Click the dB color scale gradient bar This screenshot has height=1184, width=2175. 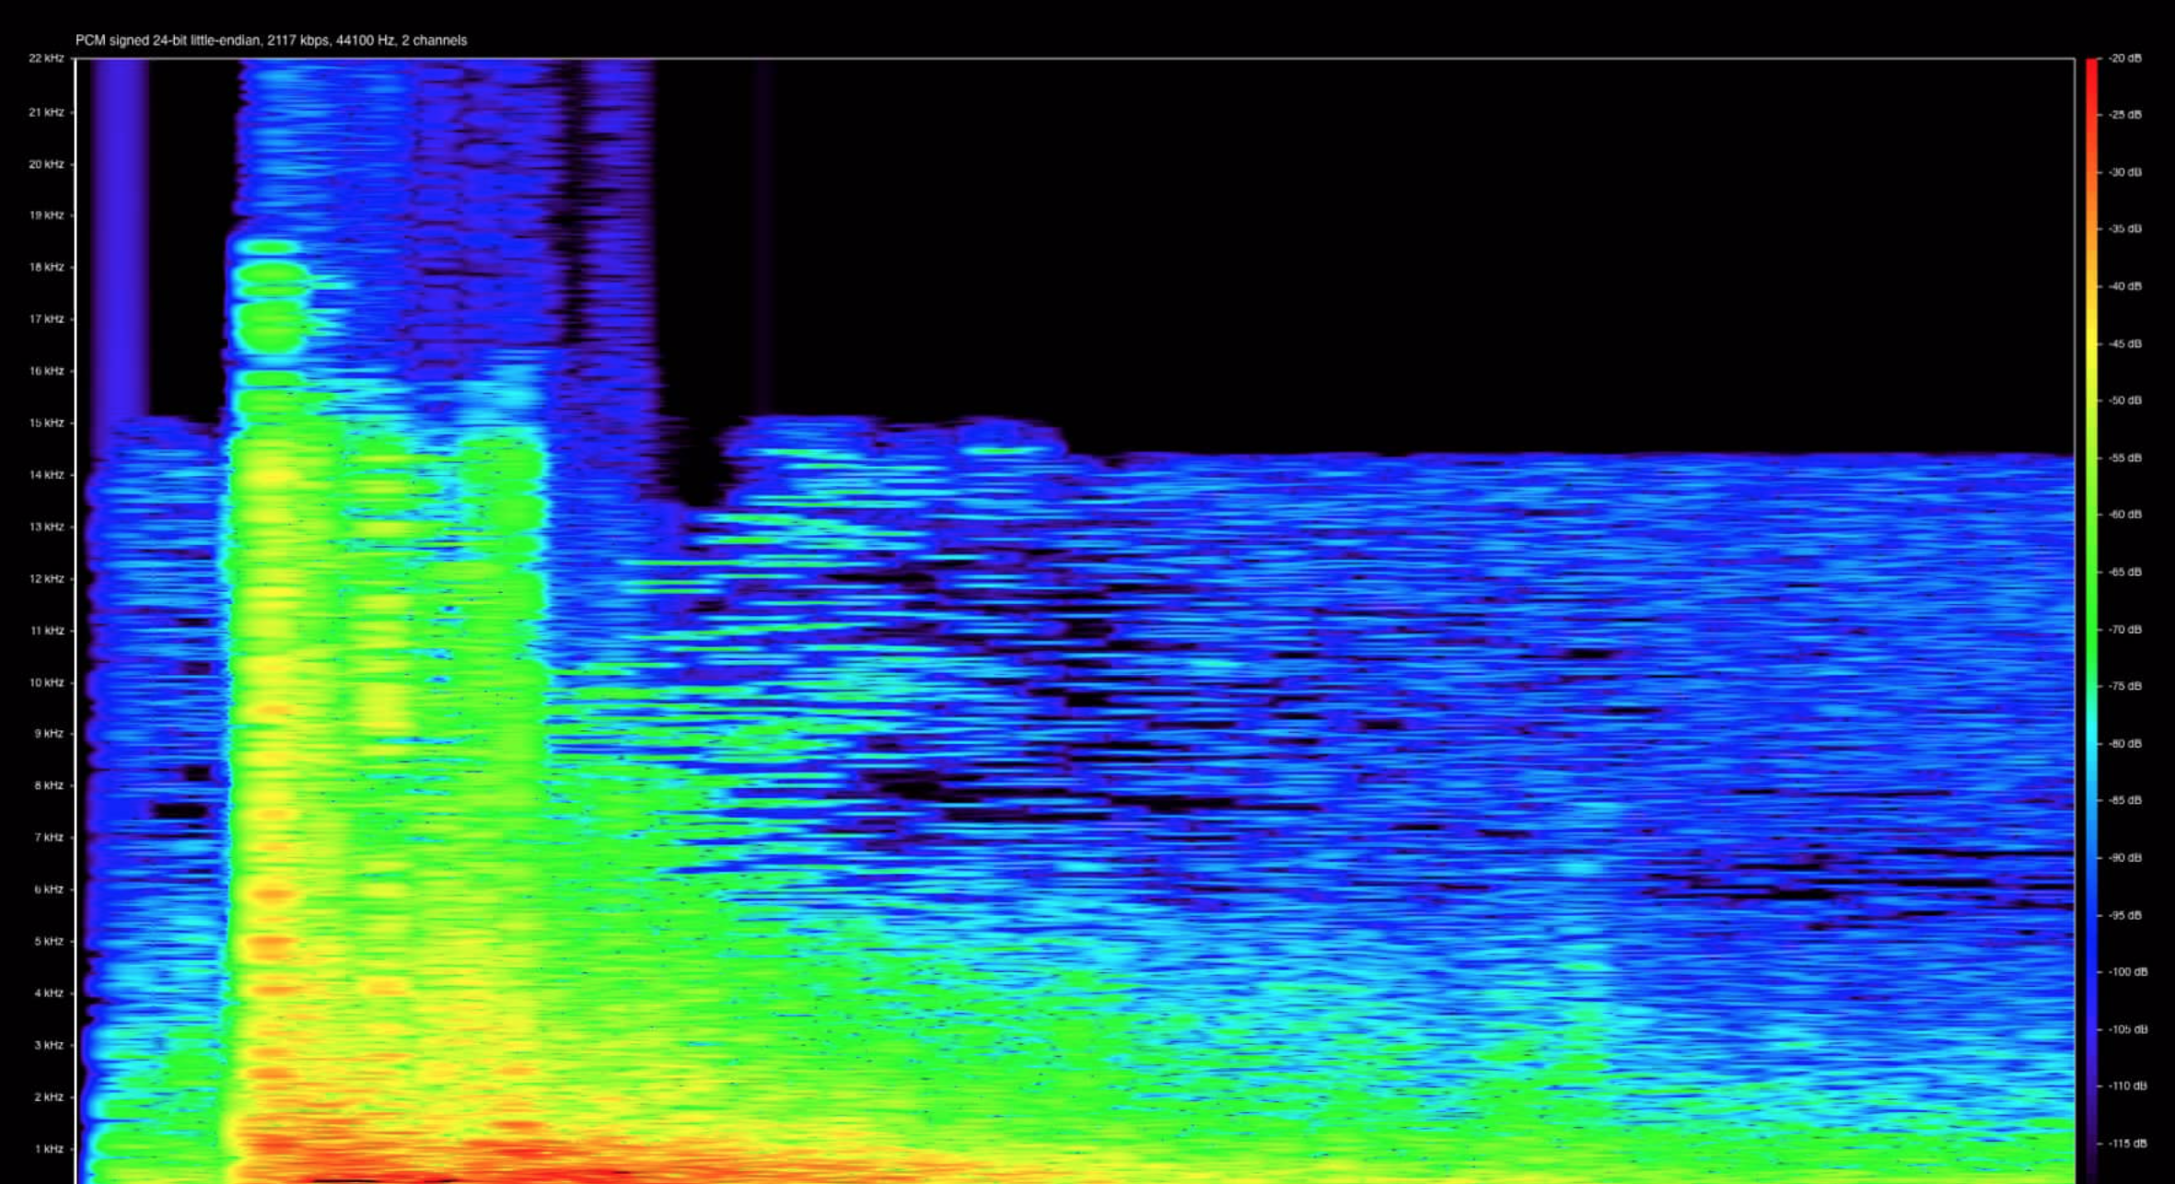[2092, 621]
